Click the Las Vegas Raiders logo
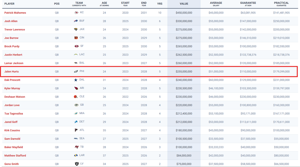 [x=76, y=164]
